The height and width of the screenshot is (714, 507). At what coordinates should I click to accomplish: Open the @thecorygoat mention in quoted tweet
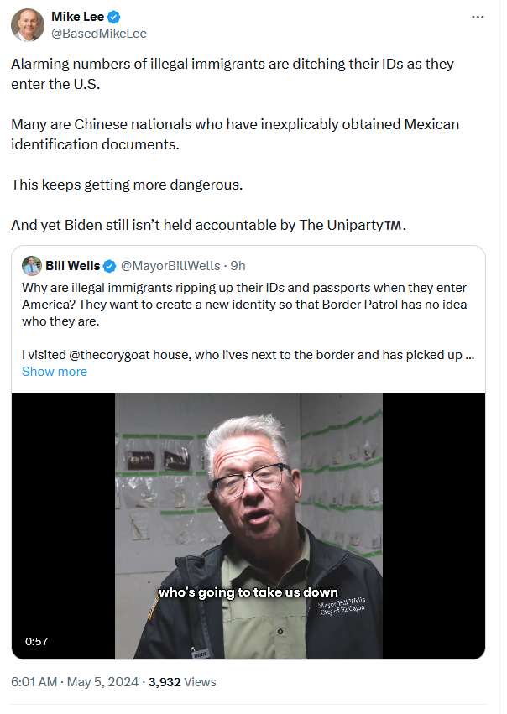(x=109, y=355)
